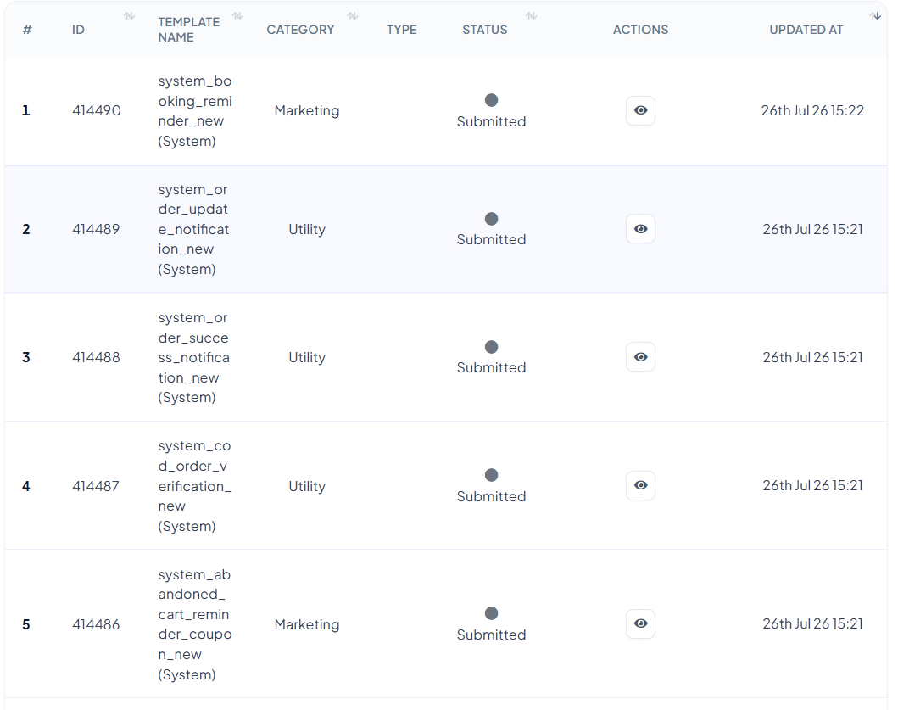Viewport: 909px width, 710px height.
Task: Toggle Updated At sort order arrow
Action: pos(875,15)
